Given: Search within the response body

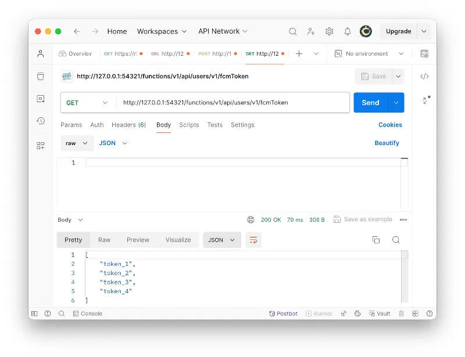Looking at the screenshot, I should point(396,240).
